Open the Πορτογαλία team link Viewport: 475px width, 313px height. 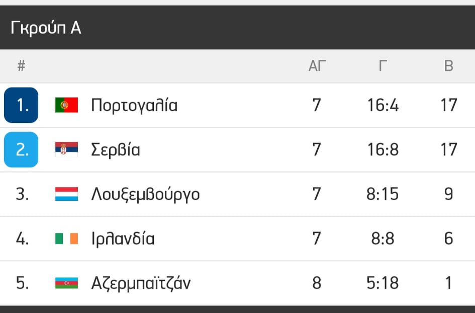pyautogui.click(x=134, y=106)
